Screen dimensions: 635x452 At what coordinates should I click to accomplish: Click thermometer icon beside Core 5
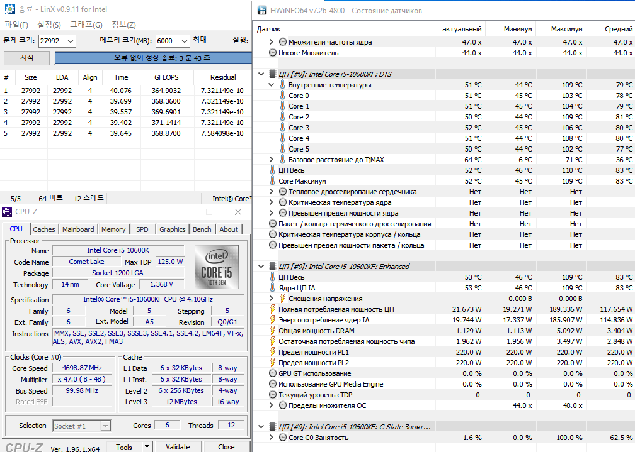(283, 149)
